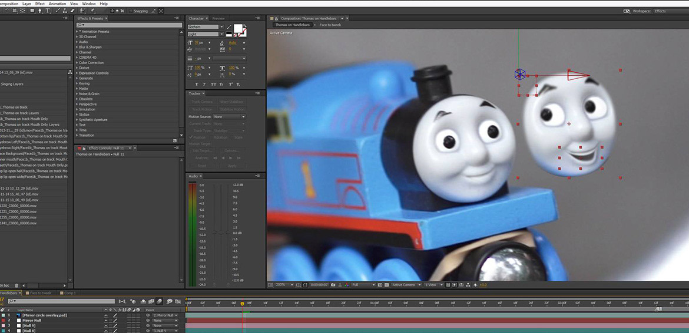The width and height of the screenshot is (689, 333).
Task: Open the composition flowchart from the viewer
Action: tap(468, 285)
